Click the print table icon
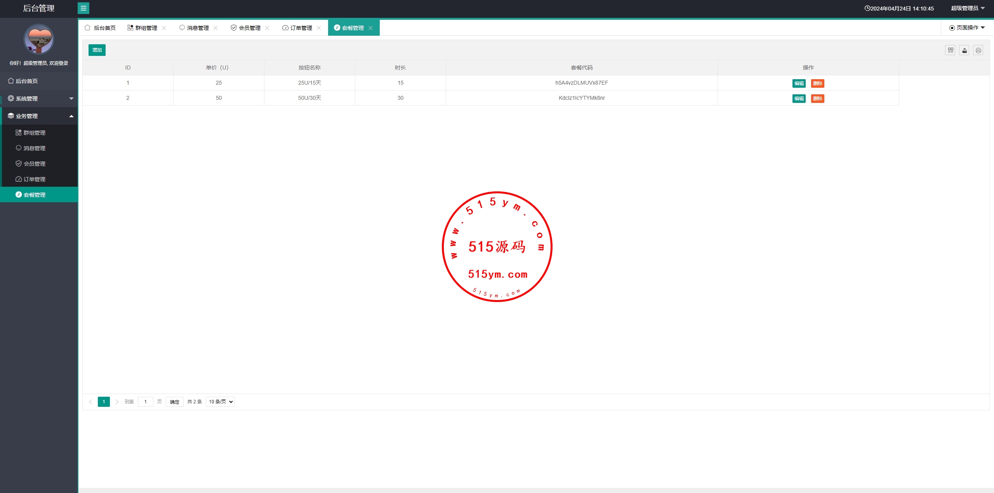 click(978, 50)
